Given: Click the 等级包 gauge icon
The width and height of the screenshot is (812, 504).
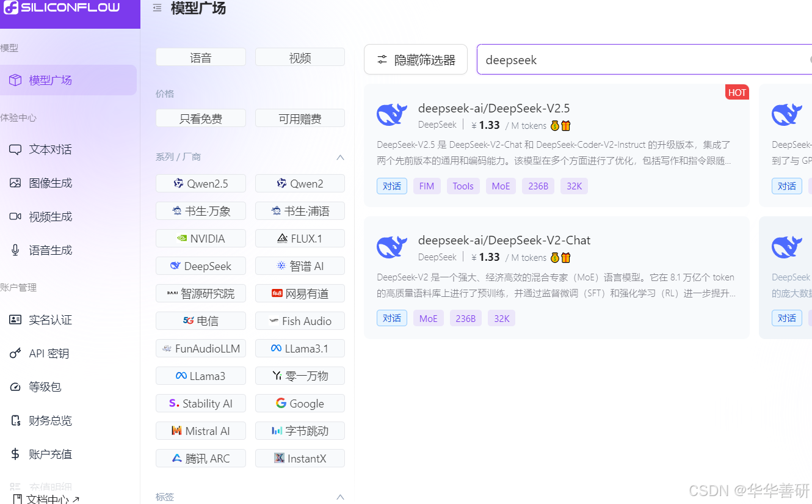Looking at the screenshot, I should [x=16, y=387].
